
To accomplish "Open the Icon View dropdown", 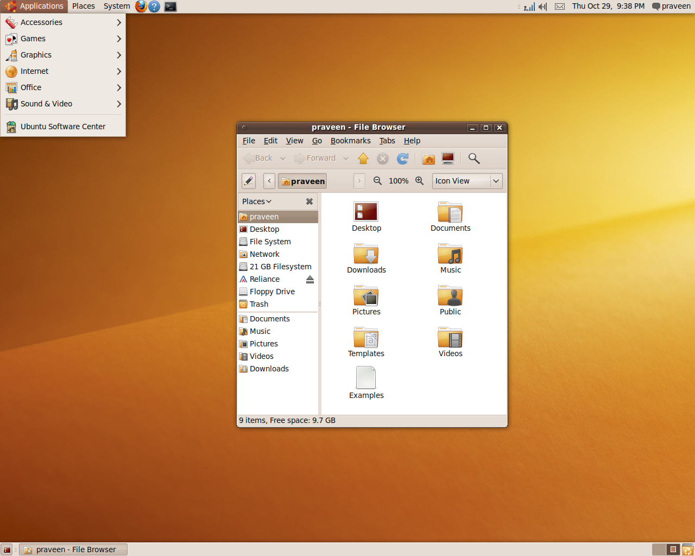I will point(467,181).
